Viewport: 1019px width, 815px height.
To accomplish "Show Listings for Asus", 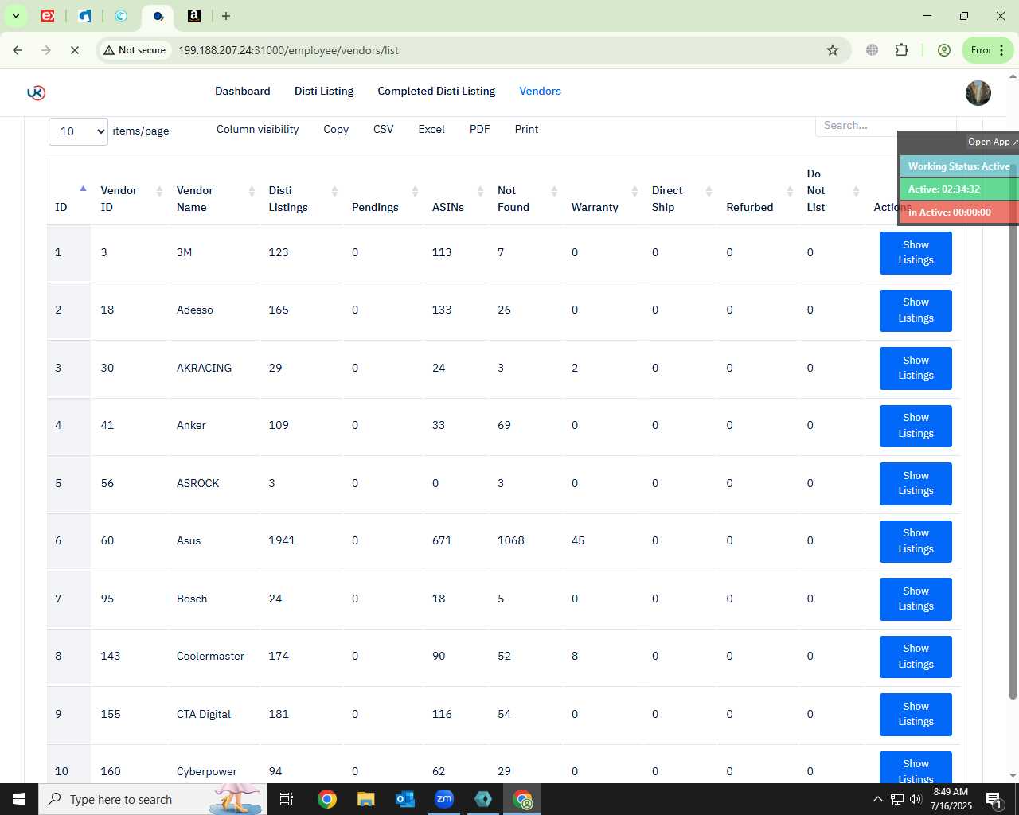I will point(916,541).
